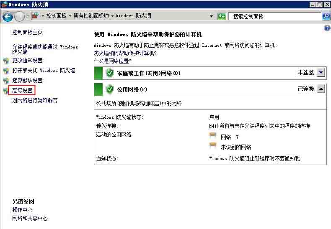Click the 搜索控制面板 search field
This screenshot has width=331, height=229.
pyautogui.click(x=274, y=16)
